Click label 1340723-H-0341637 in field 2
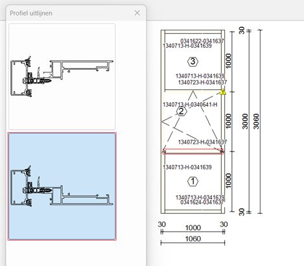 (x=202, y=142)
